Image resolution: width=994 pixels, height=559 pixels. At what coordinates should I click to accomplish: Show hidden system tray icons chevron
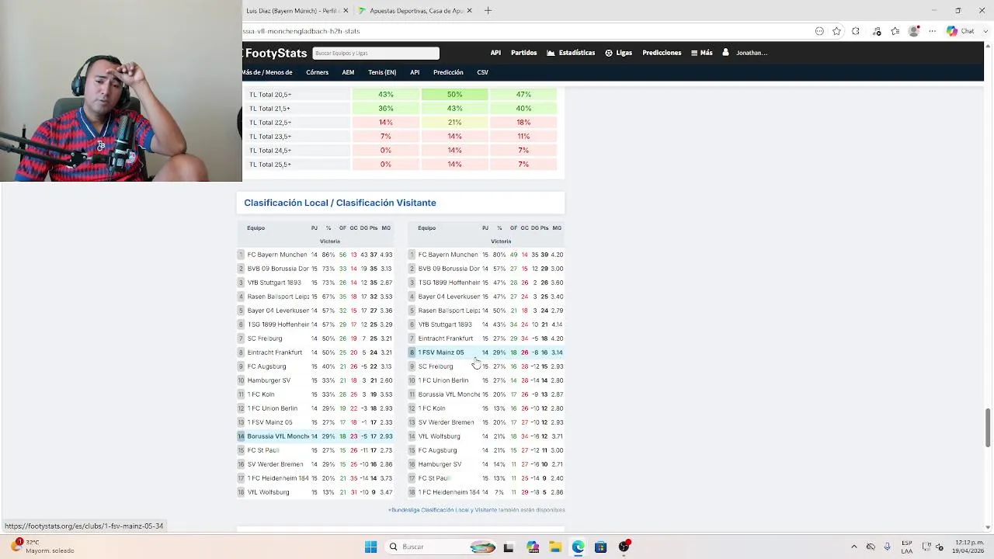[854, 547]
